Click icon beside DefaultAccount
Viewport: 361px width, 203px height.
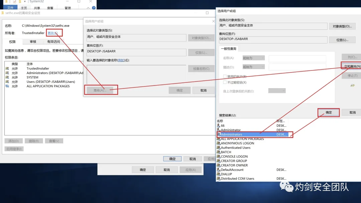tap(219, 170)
